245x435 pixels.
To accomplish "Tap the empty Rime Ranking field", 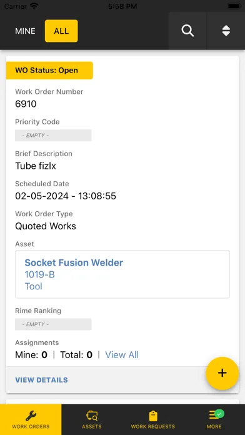I will click(53, 324).
